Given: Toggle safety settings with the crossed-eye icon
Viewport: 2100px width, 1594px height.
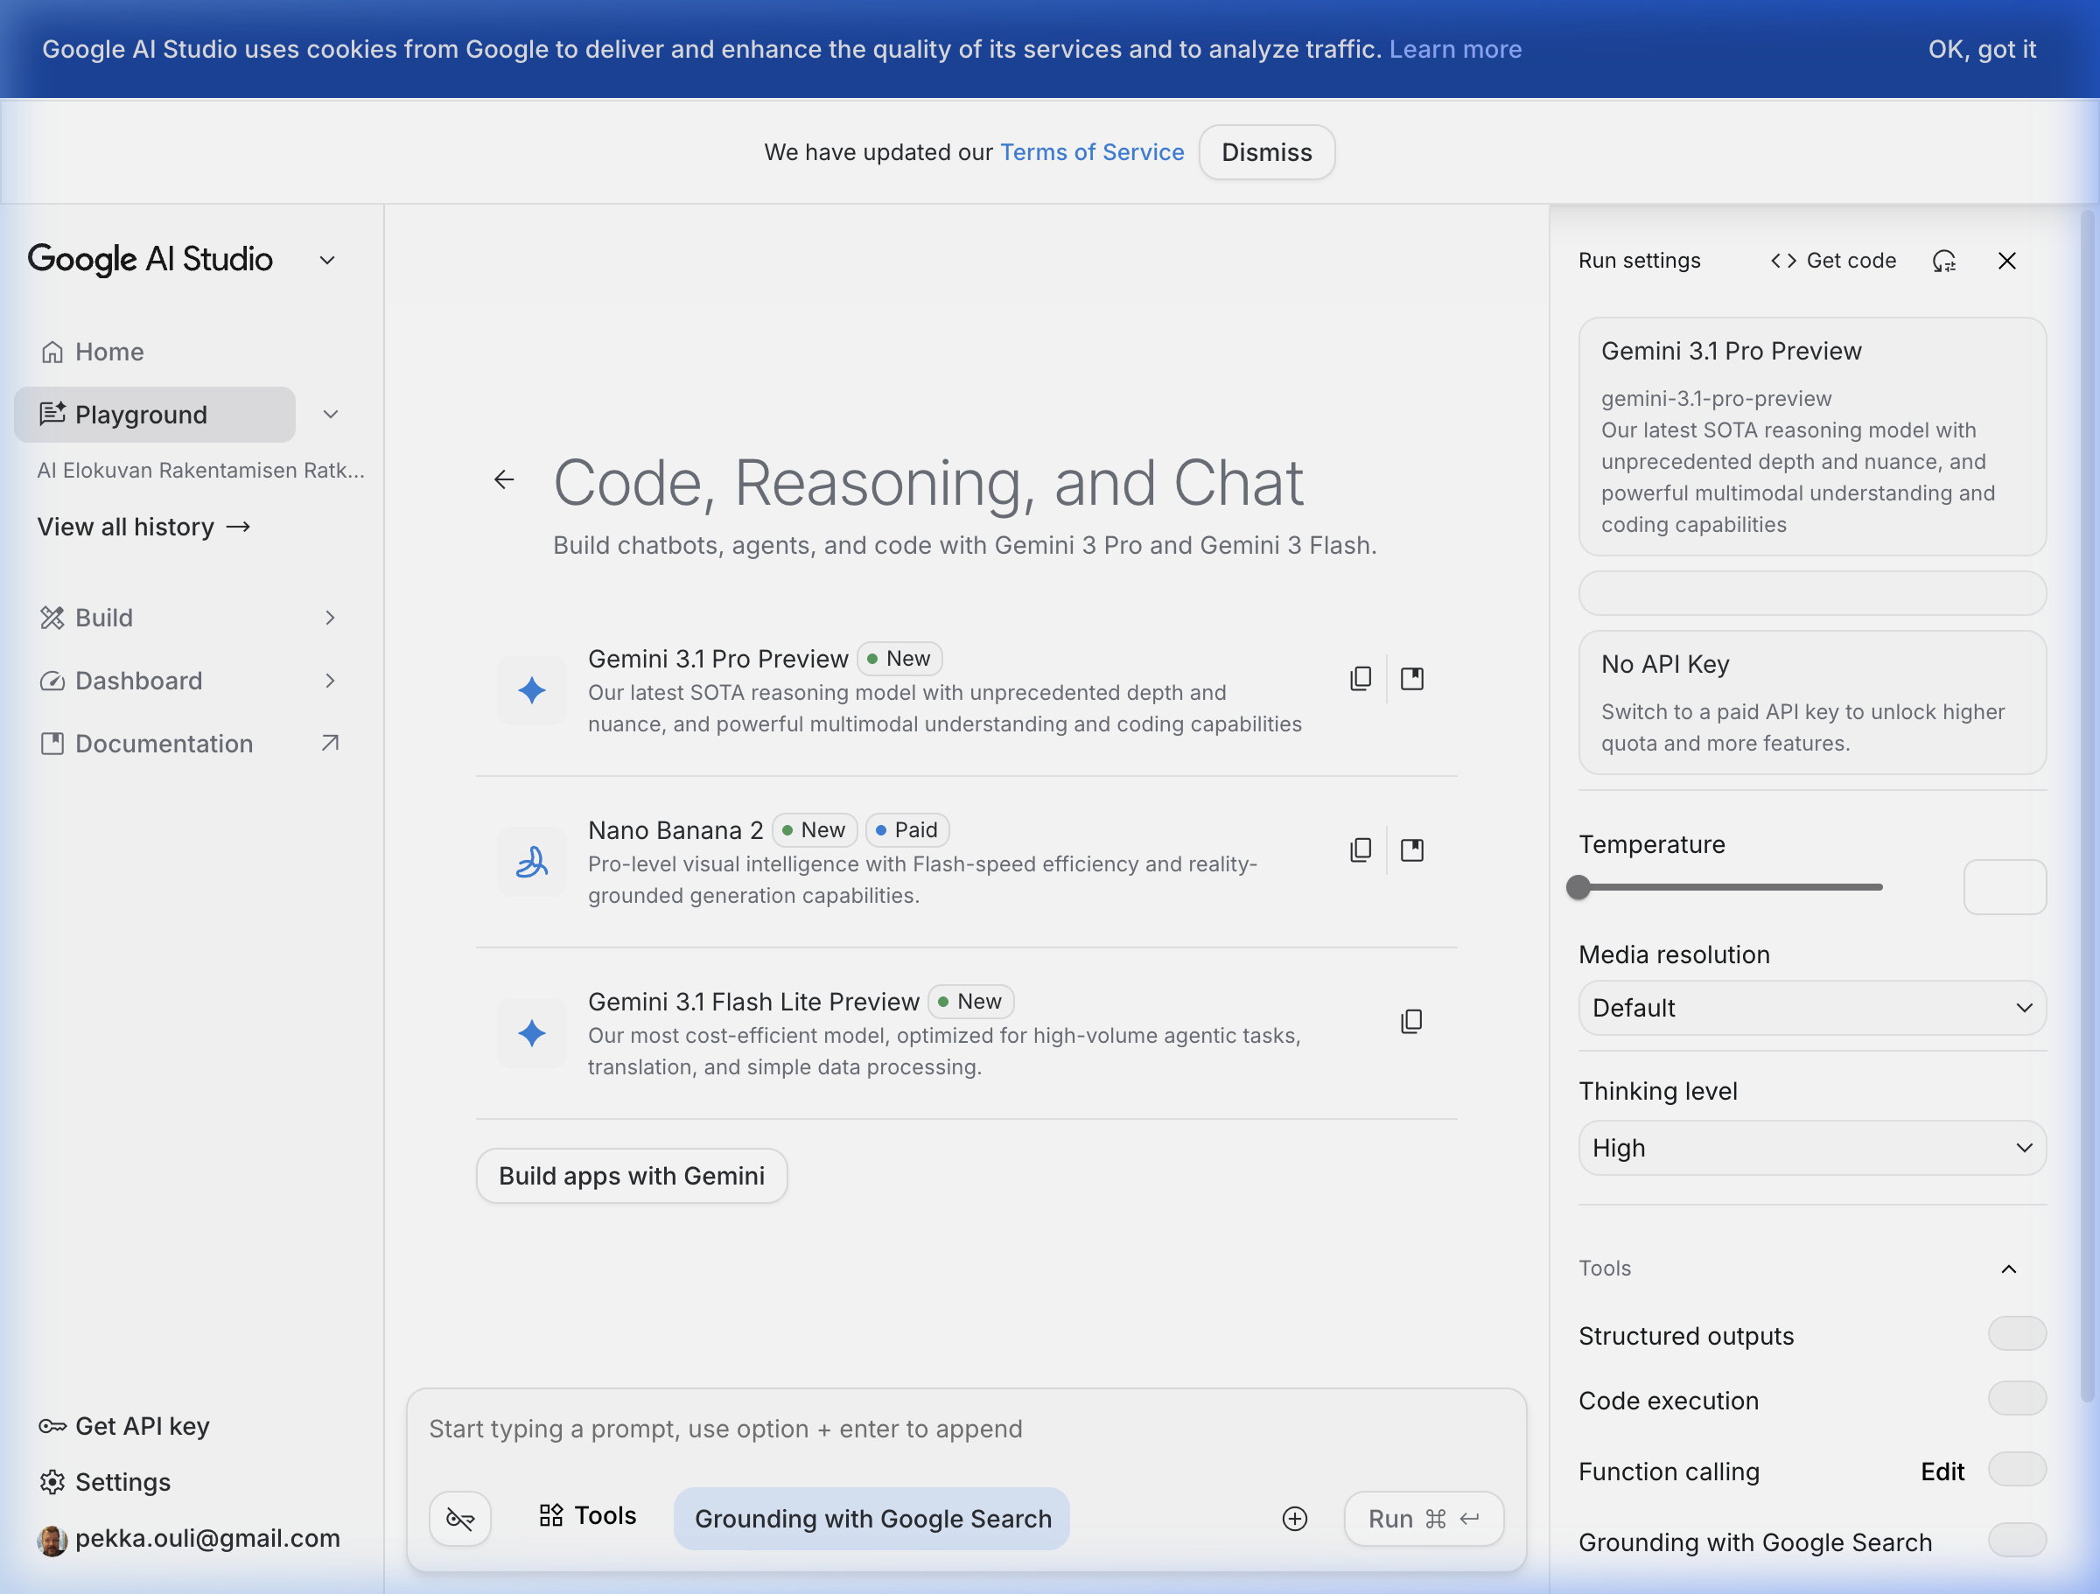Looking at the screenshot, I should pos(459,1518).
